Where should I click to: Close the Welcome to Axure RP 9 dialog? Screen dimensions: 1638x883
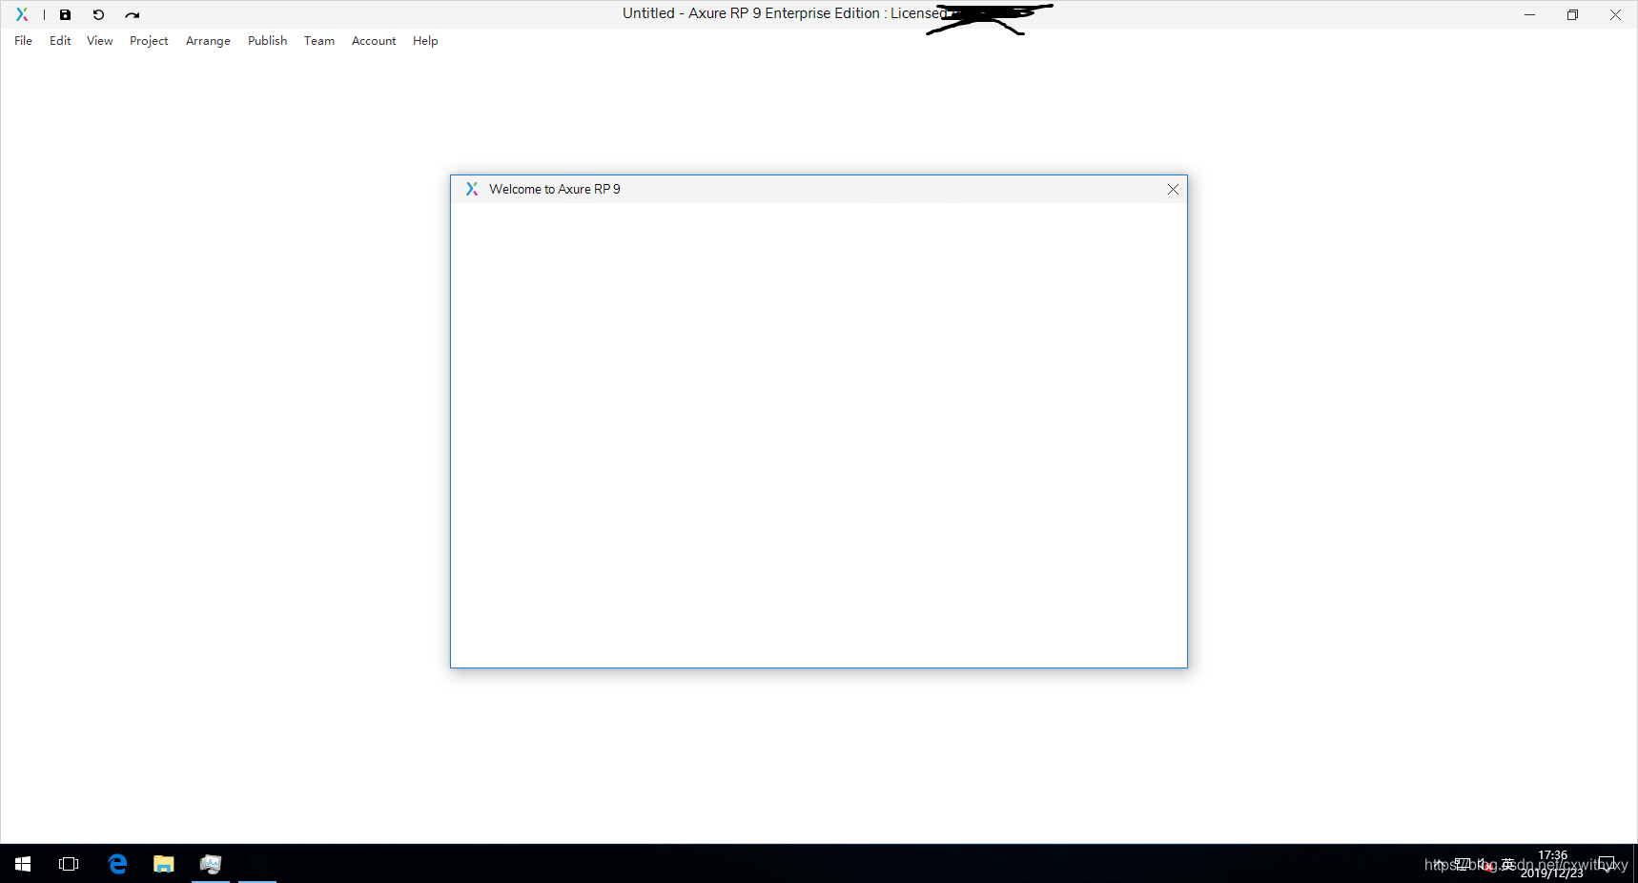coord(1173,189)
